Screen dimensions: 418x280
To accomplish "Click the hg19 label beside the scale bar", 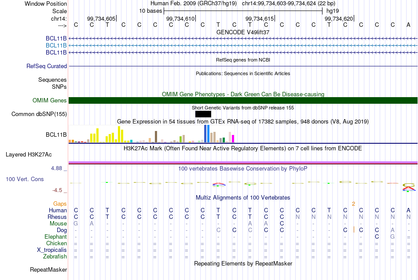I will pyautogui.click(x=333, y=11).
